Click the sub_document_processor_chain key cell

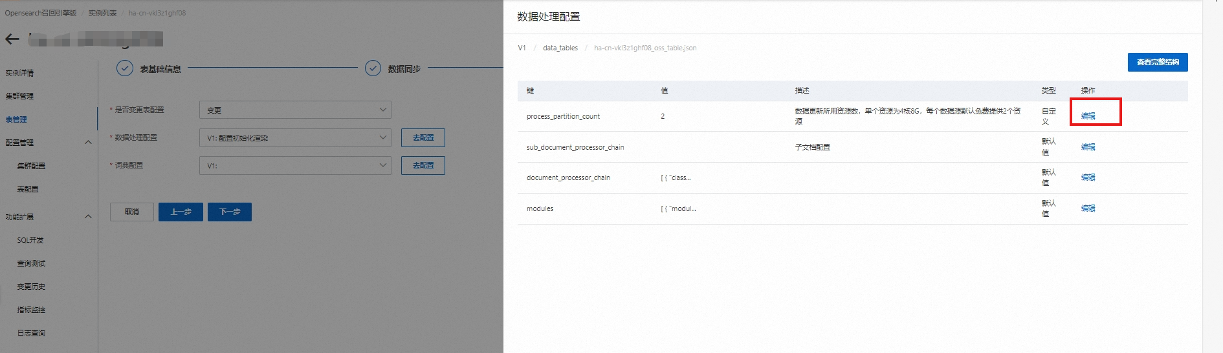point(575,147)
